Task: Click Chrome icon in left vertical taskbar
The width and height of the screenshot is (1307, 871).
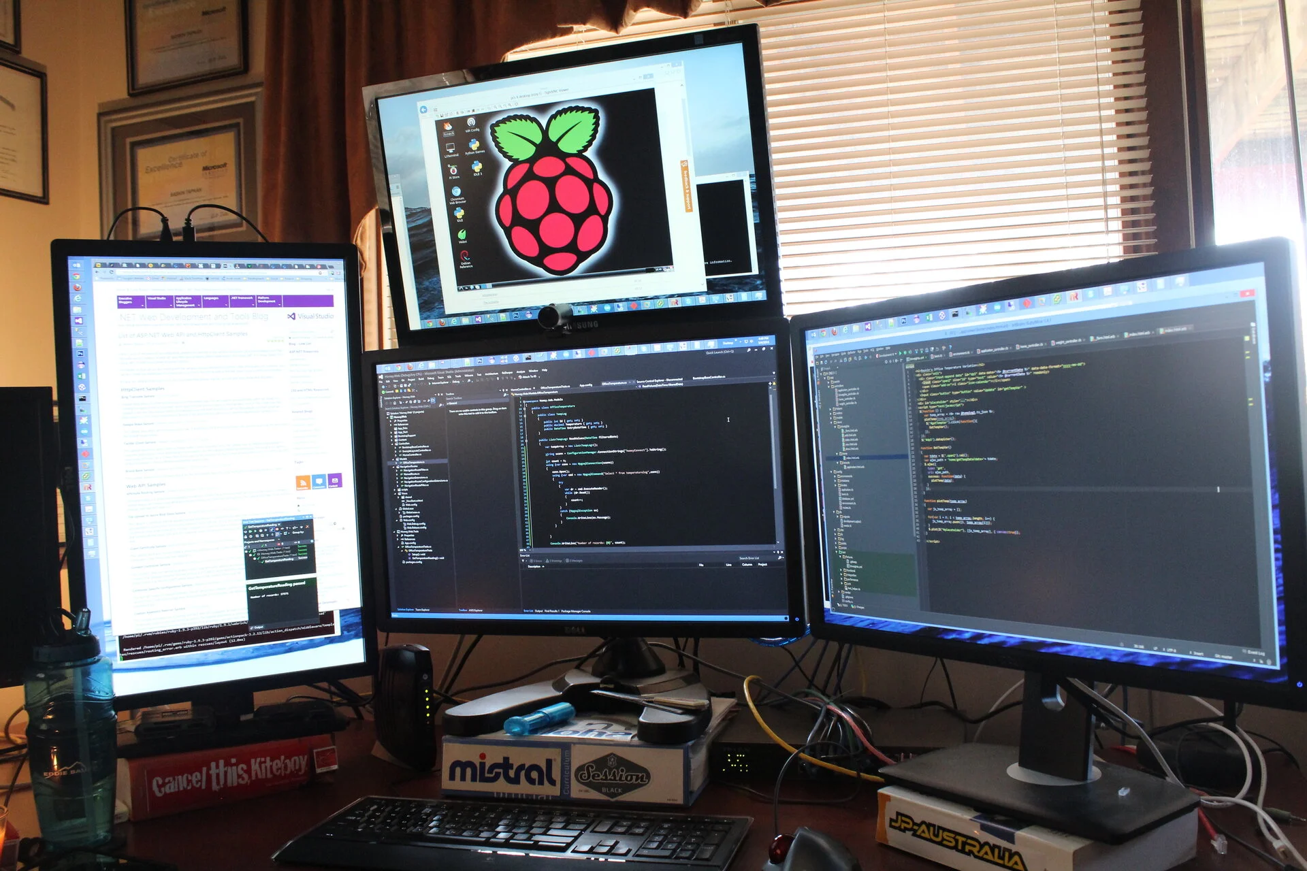Action: click(77, 276)
